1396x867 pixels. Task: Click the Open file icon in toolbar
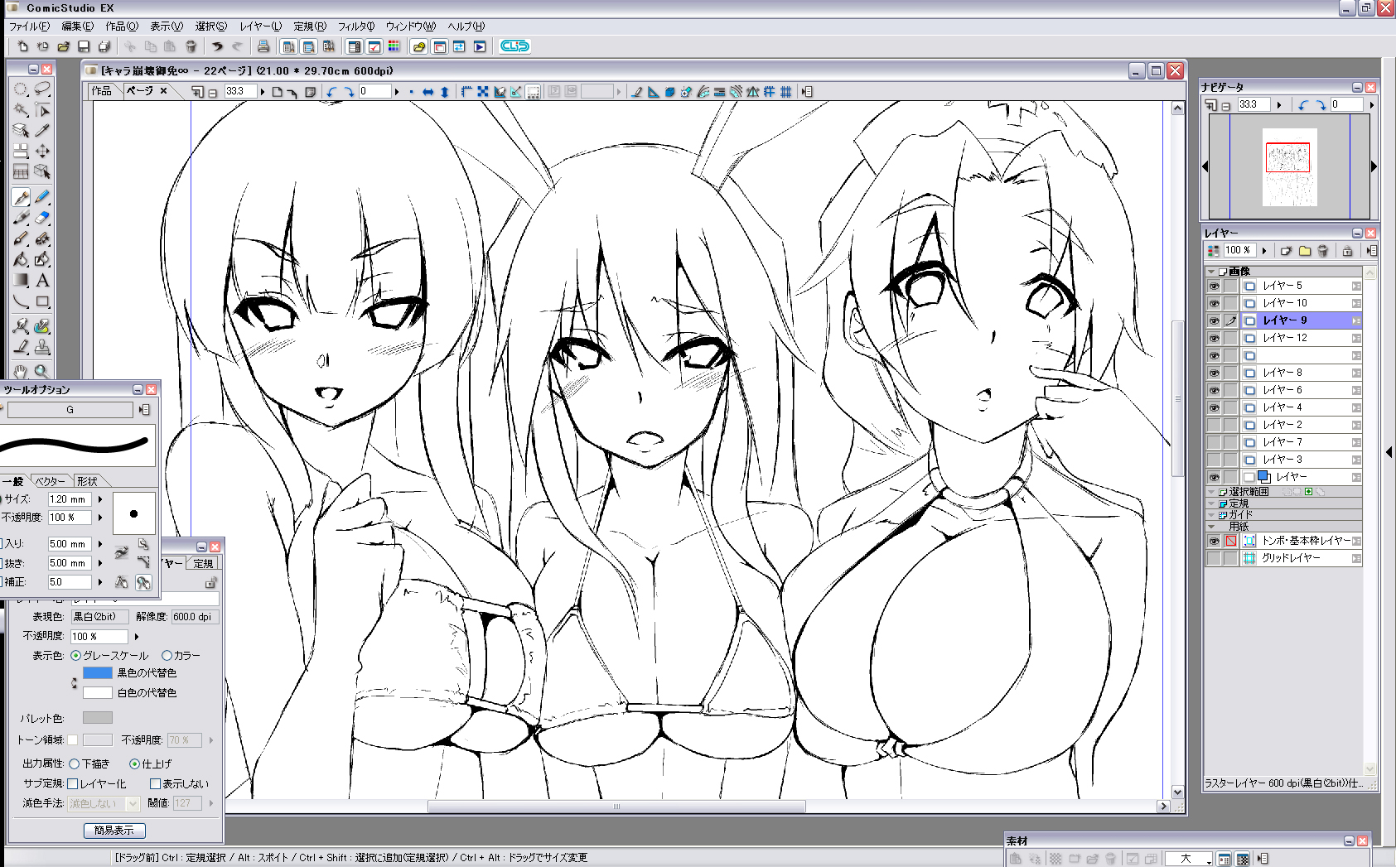(x=63, y=46)
